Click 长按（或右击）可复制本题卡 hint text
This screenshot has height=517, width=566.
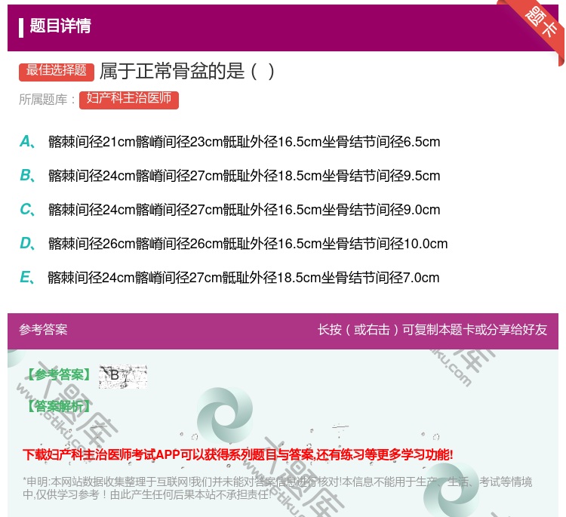click(x=432, y=330)
